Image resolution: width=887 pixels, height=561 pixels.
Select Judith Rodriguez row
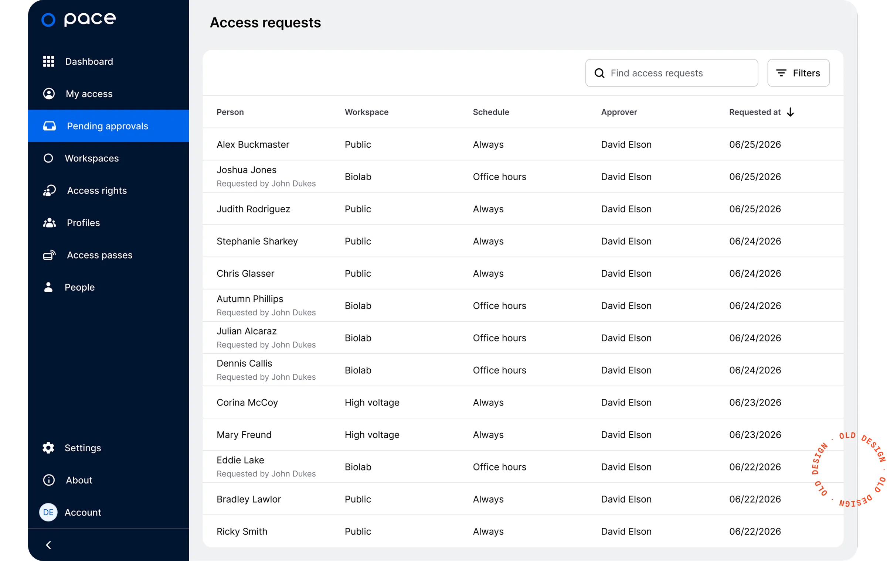(523, 209)
